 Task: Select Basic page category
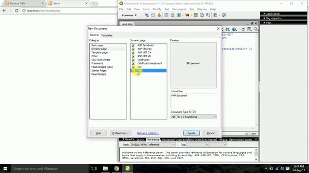(97, 45)
